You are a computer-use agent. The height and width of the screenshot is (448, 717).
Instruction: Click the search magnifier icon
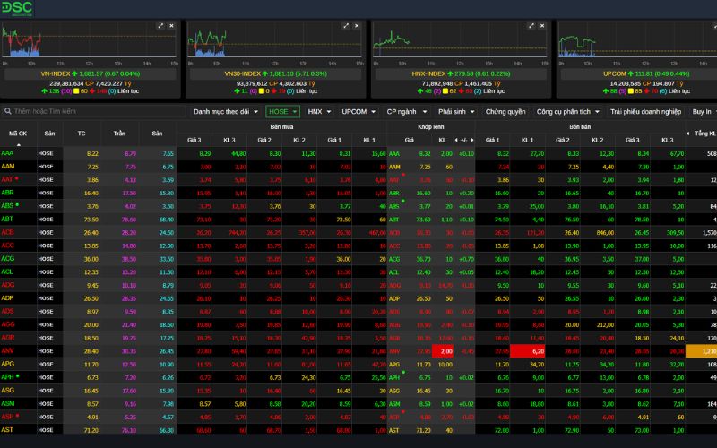(x=8, y=111)
